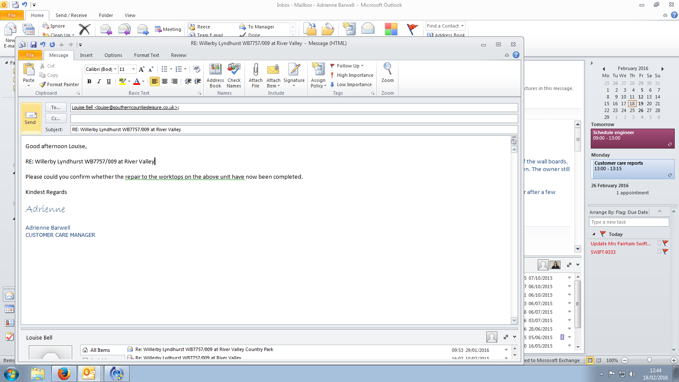Image resolution: width=679 pixels, height=382 pixels.
Task: Open the Assign Policy menu
Action: tap(318, 76)
